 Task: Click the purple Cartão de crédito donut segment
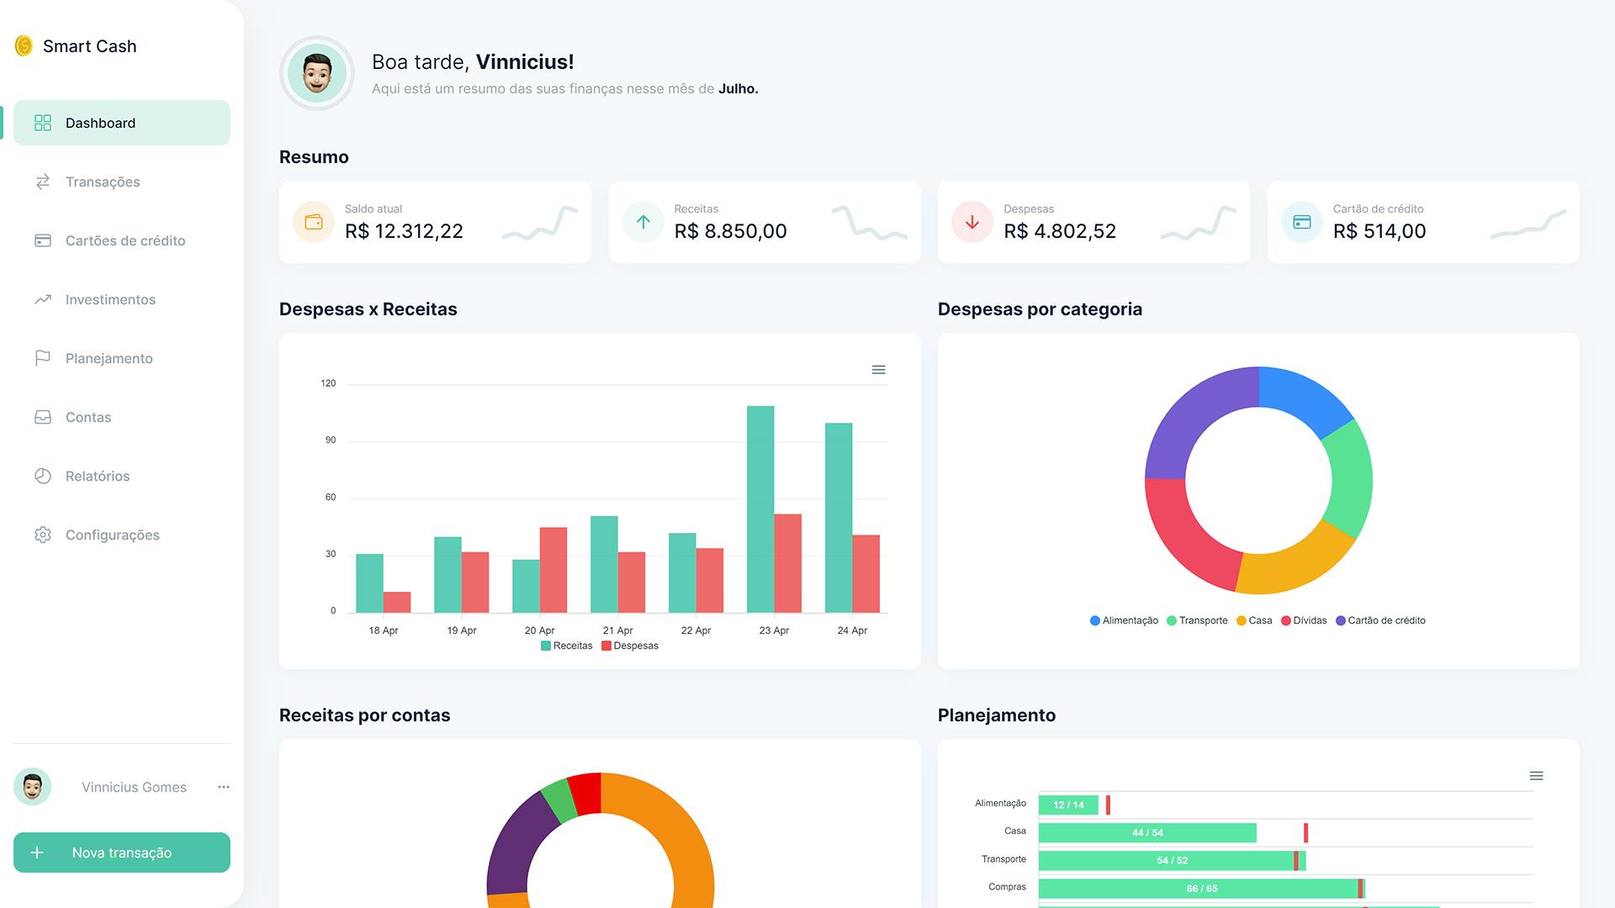(x=1191, y=415)
